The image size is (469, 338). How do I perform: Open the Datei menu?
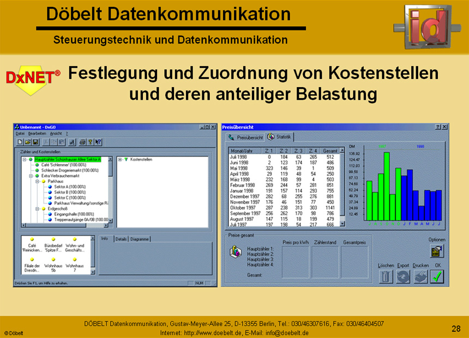(20, 134)
